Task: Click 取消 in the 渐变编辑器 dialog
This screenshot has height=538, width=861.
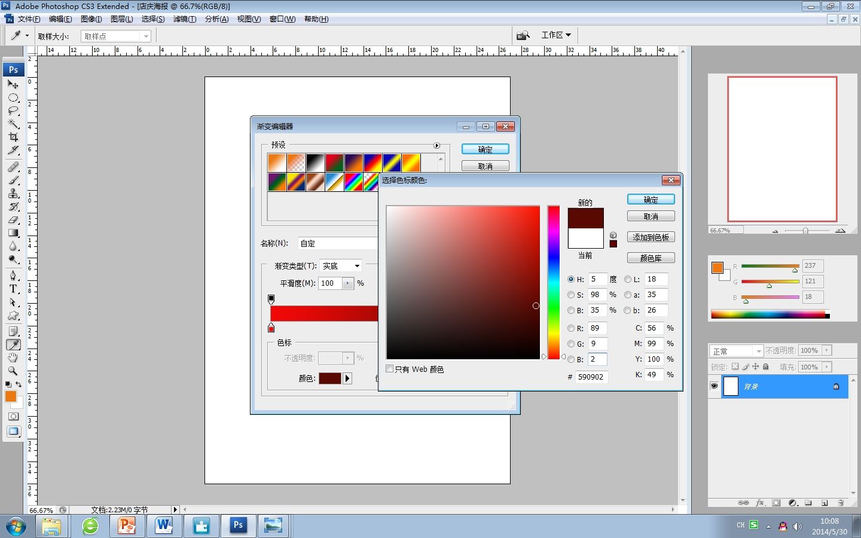Action: [485, 166]
